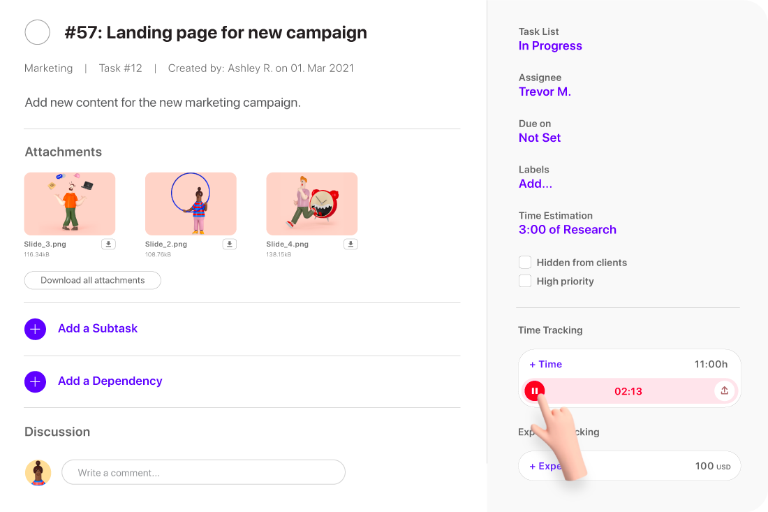768x512 pixels.
Task: Open the Slide_2.png attachment thumbnail
Action: click(191, 203)
